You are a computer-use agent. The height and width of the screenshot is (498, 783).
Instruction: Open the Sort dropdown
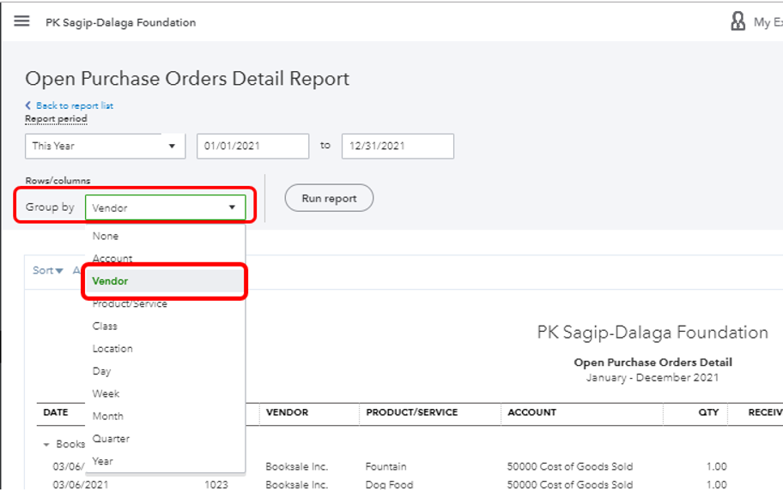pos(47,270)
